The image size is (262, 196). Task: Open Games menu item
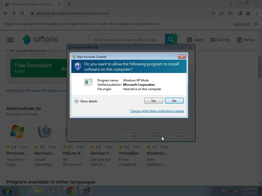click(220, 40)
